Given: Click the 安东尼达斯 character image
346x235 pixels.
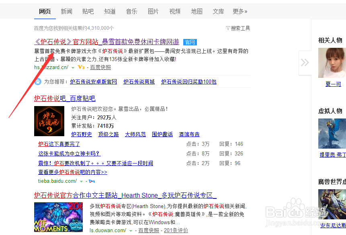Looking at the screenshot, I should pos(332,204).
